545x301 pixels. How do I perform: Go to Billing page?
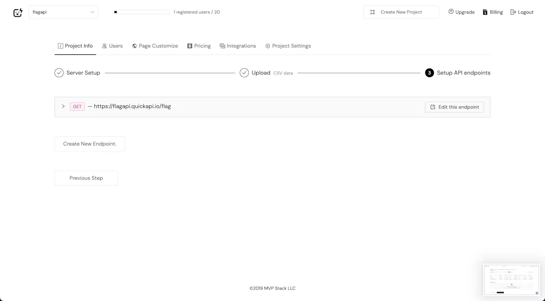point(493,12)
